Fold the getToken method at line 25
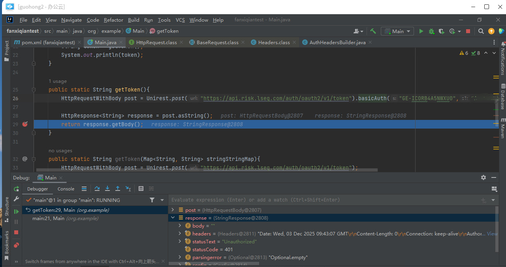The image size is (506, 267). 34,90
